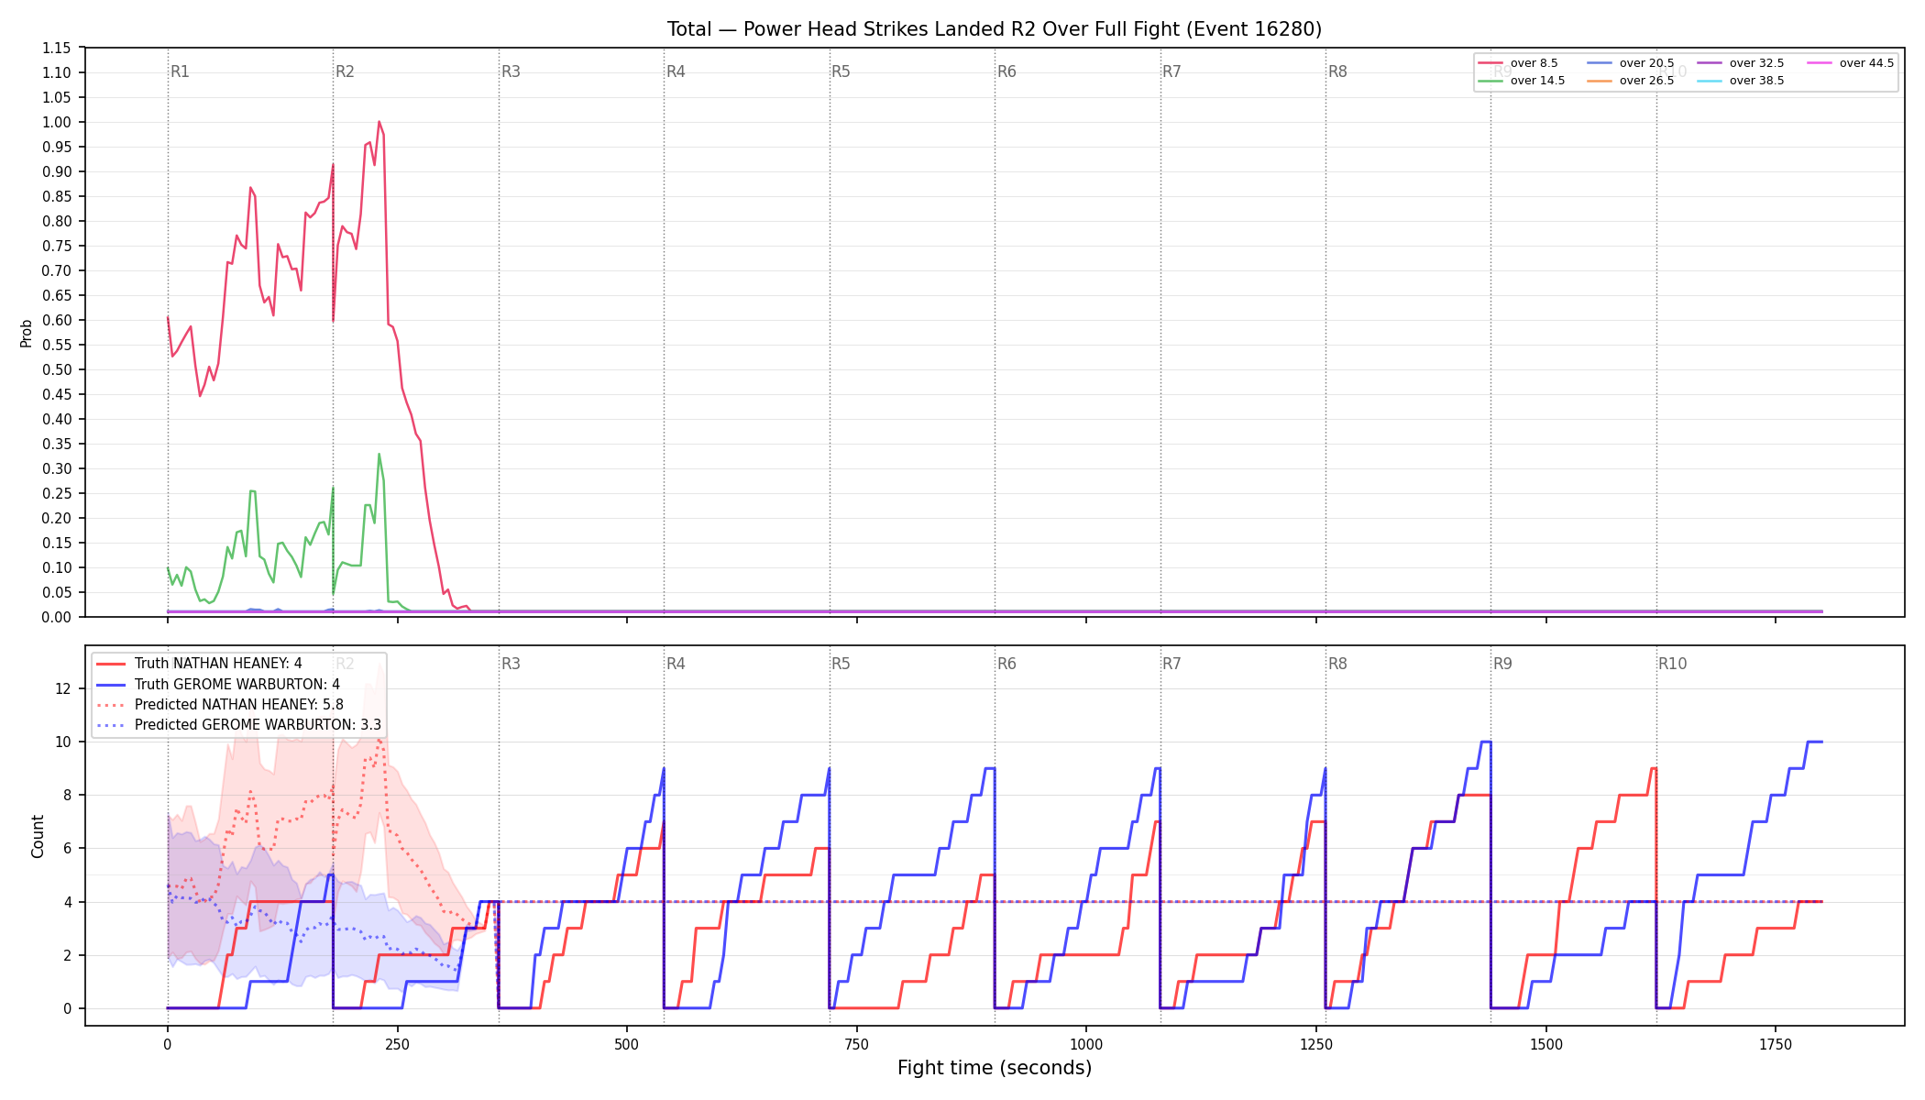The image size is (1925, 1100).
Task: Click the R9 round marker in bottom chart
Action: pos(1502,664)
